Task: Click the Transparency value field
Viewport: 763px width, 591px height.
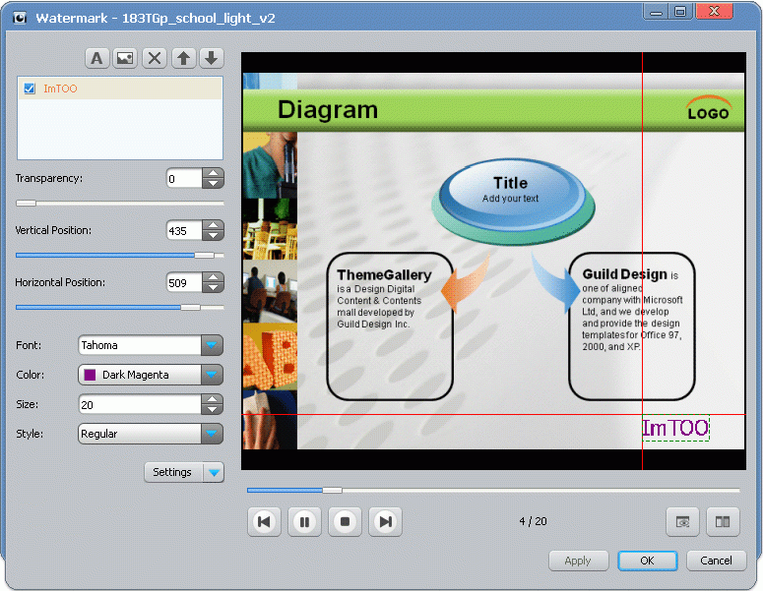Action: [184, 178]
